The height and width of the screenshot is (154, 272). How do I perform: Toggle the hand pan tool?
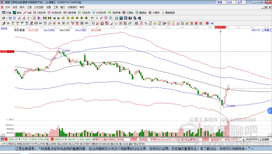coord(92,18)
